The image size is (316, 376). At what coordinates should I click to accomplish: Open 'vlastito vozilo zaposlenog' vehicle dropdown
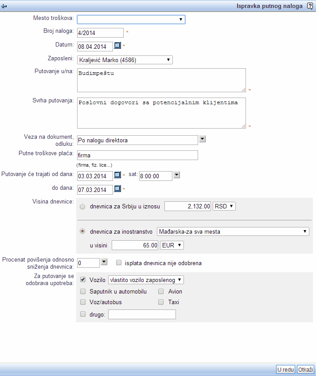(146, 280)
